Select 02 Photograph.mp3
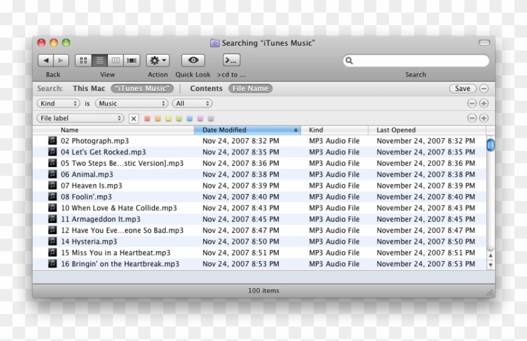The width and height of the screenshot is (527, 341). 260,141
